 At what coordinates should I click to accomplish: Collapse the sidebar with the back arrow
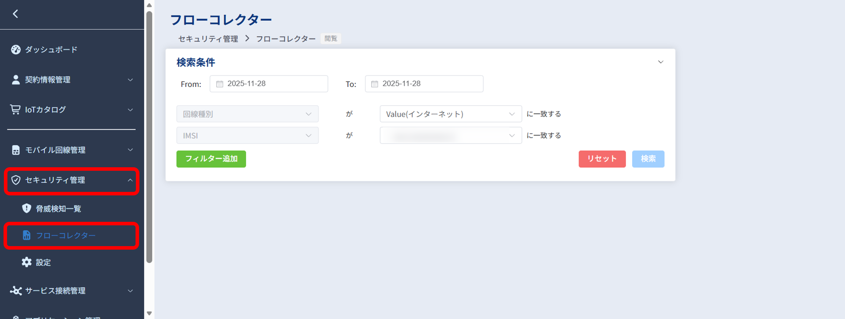(x=16, y=14)
